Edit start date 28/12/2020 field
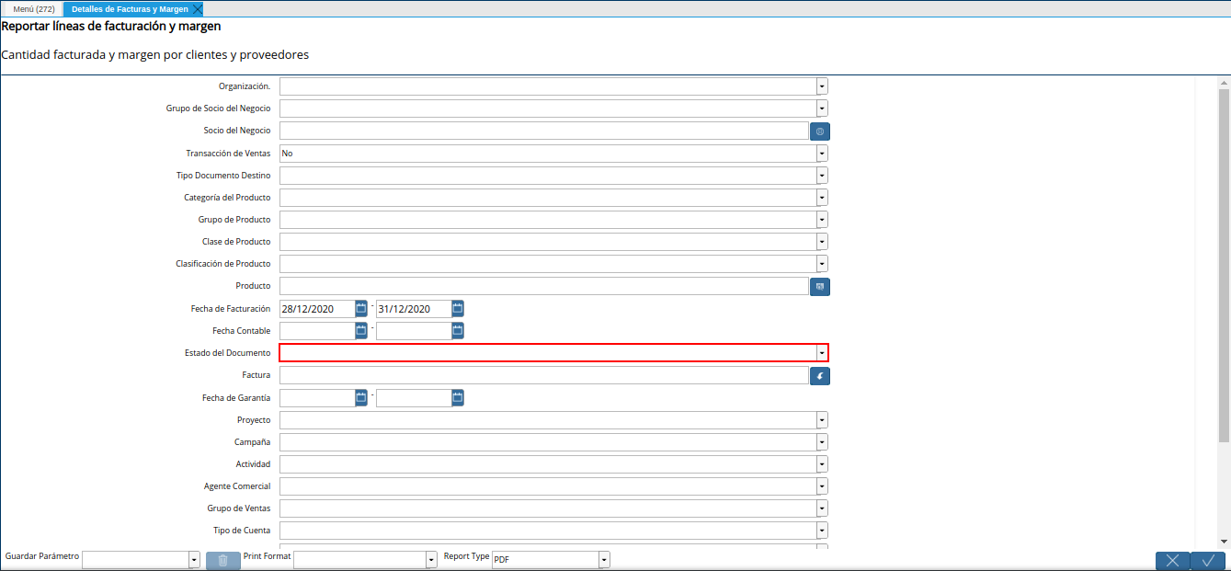Image resolution: width=1231 pixels, height=571 pixels. coord(317,309)
